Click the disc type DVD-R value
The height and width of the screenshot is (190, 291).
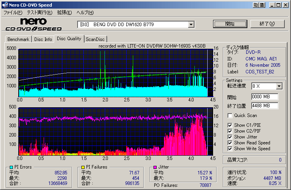click(253, 52)
